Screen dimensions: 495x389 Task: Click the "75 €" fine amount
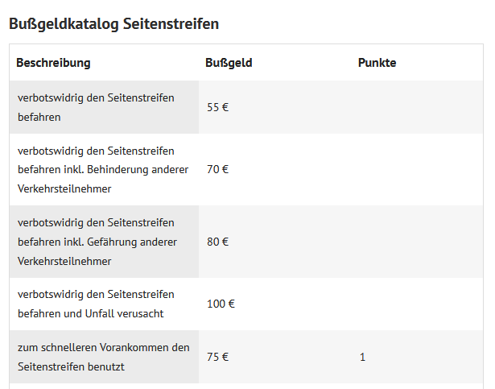(217, 357)
